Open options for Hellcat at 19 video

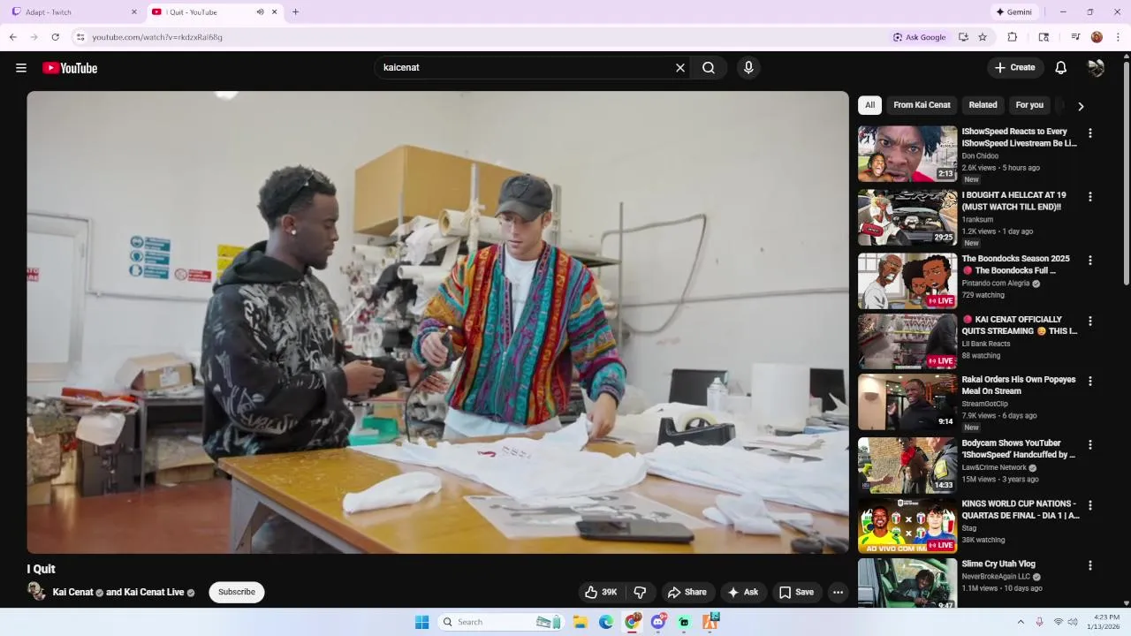[1090, 197]
